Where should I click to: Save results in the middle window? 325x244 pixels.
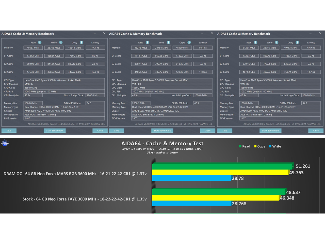pyautogui.click(x=117, y=131)
